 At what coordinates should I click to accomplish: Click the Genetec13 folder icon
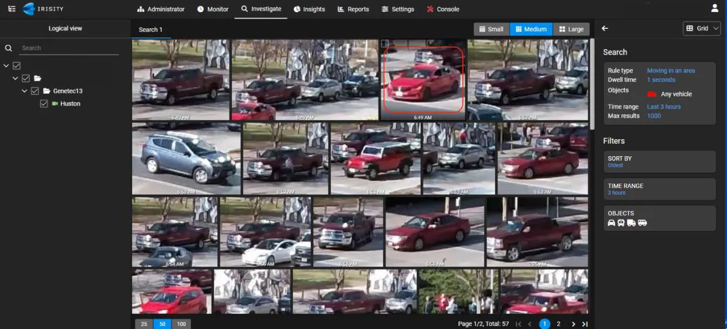click(46, 91)
